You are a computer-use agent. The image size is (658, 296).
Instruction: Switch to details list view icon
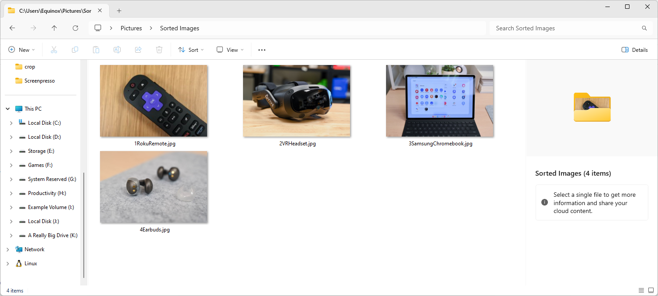coord(641,290)
